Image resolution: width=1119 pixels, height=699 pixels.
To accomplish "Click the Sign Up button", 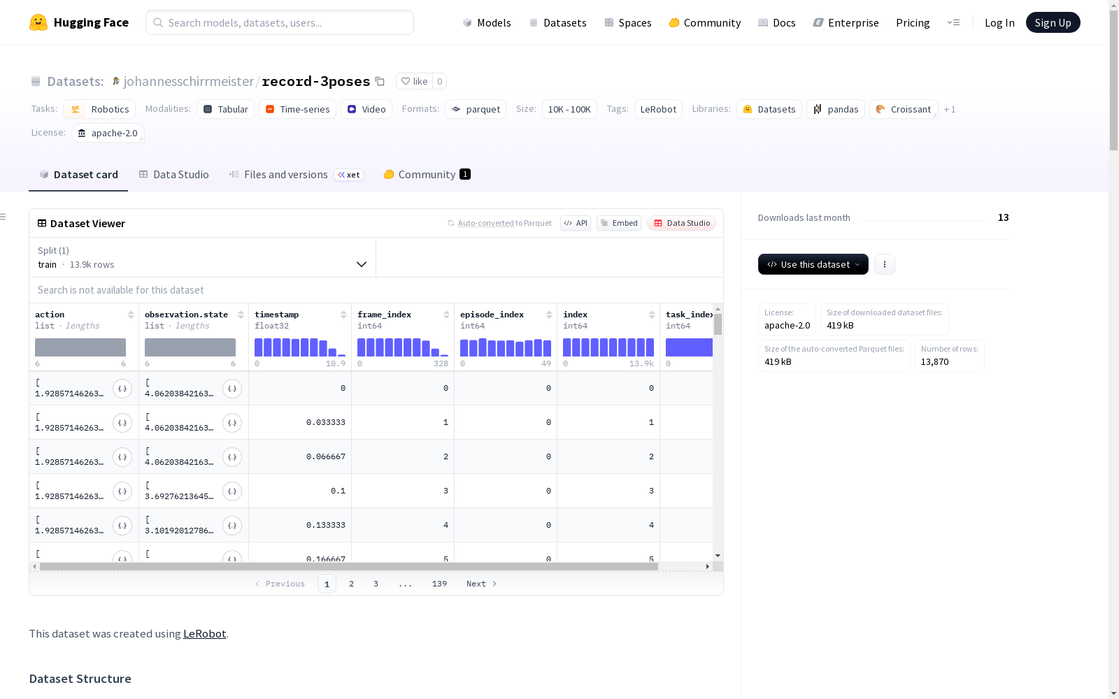I will (x=1053, y=22).
